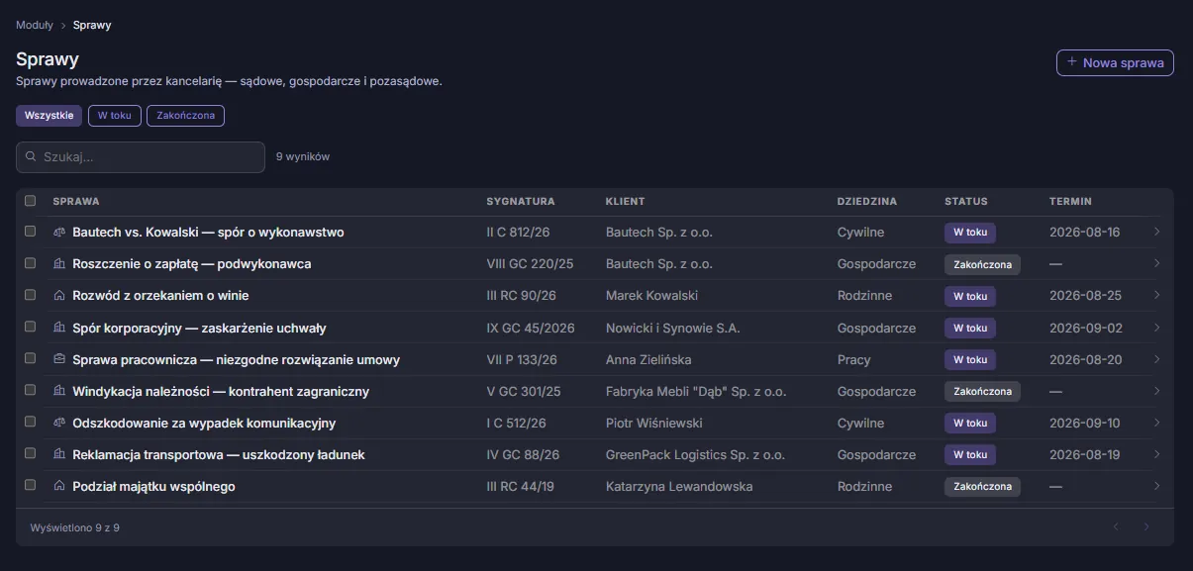The height and width of the screenshot is (571, 1193).
Task: Open the Roszczenie o zapłatę row chevron
Action: (x=1156, y=264)
